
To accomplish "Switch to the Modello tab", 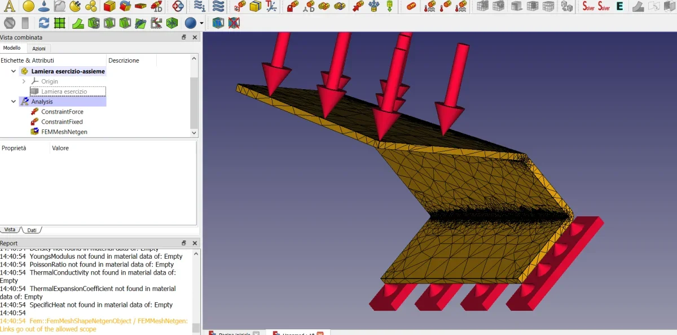I will [12, 49].
